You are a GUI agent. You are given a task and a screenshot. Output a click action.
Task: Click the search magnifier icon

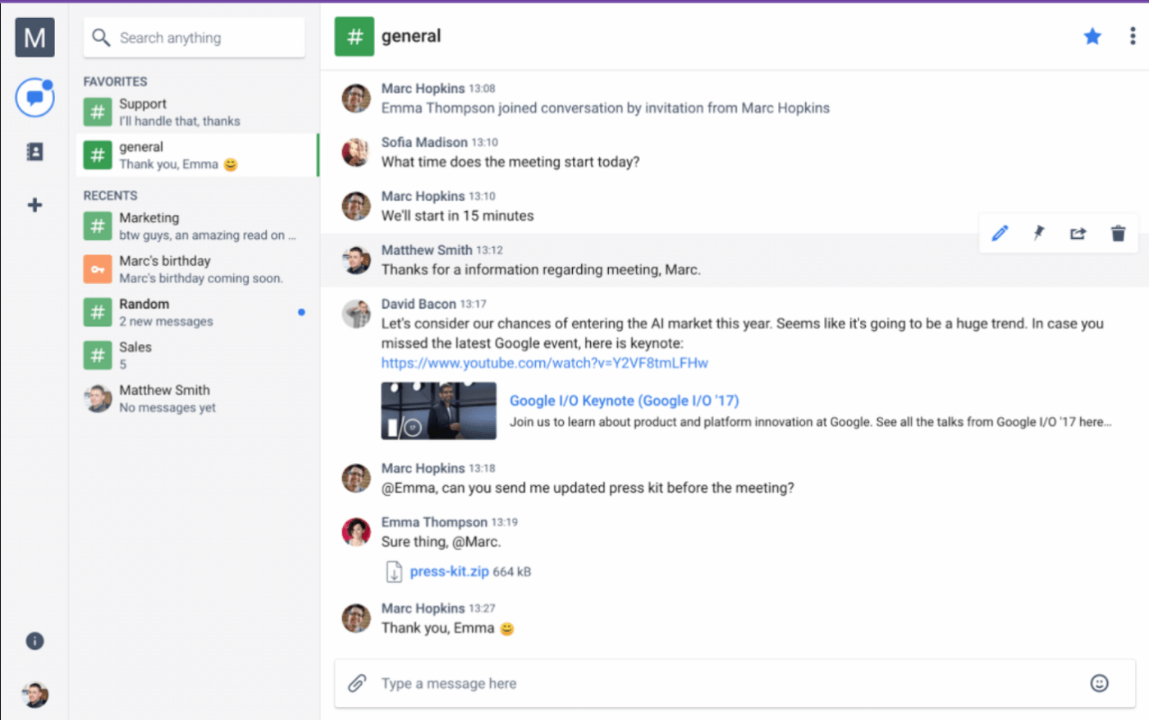coord(101,38)
